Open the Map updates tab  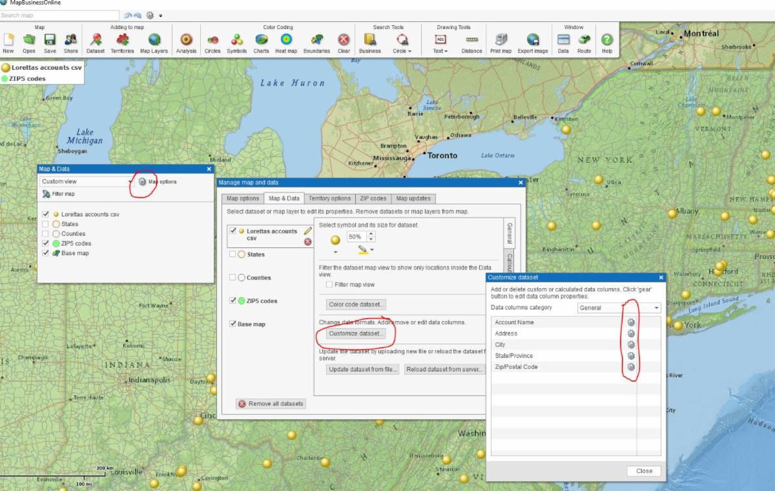tap(413, 198)
